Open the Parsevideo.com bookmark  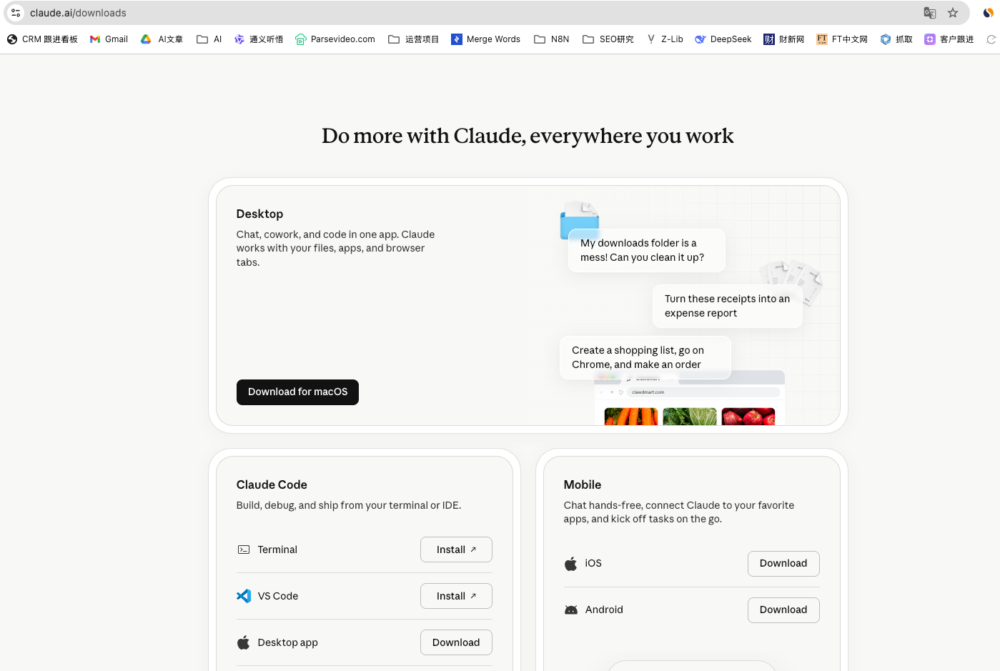[x=335, y=39]
